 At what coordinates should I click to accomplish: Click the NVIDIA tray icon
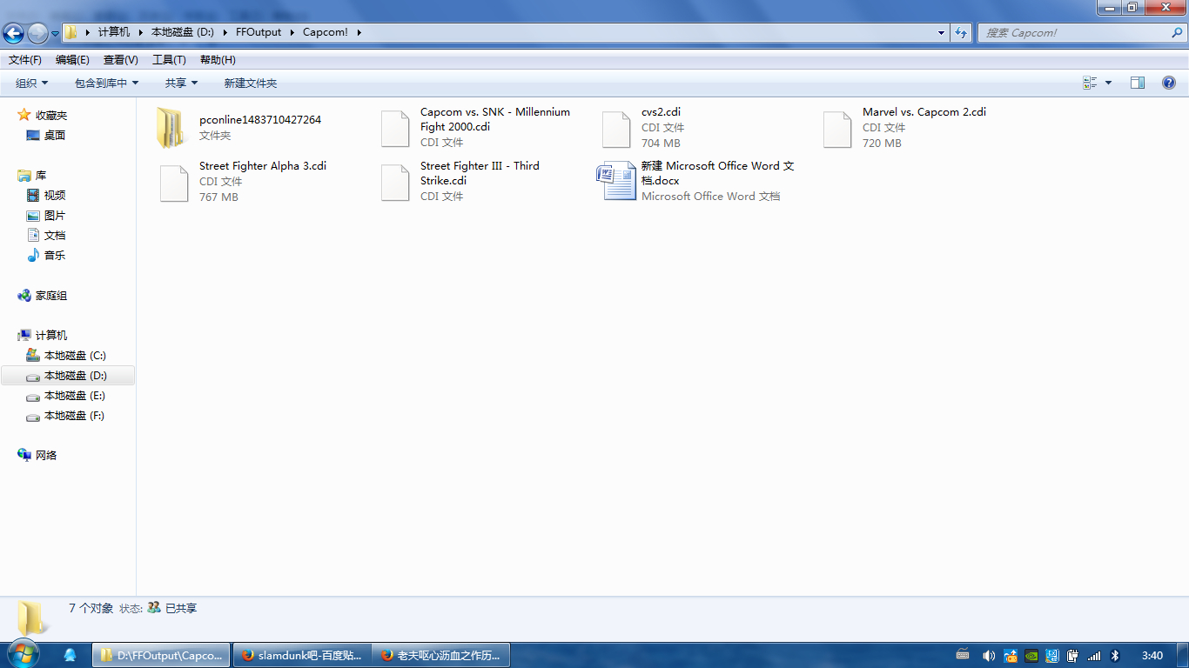(x=1031, y=656)
